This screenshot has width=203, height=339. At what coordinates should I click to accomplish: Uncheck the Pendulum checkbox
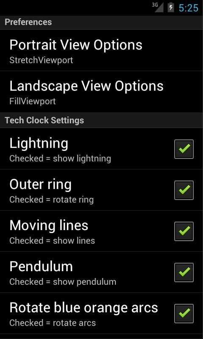coord(184,272)
